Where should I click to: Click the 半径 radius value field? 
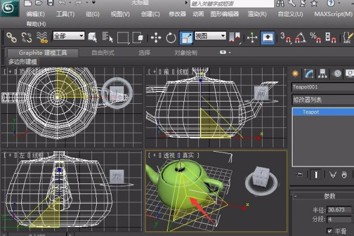tap(339, 210)
